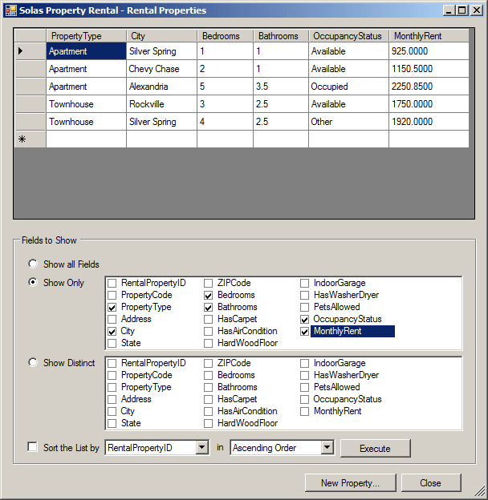
Task: Check OccupancyStatus in Show Distinct list
Action: (305, 399)
